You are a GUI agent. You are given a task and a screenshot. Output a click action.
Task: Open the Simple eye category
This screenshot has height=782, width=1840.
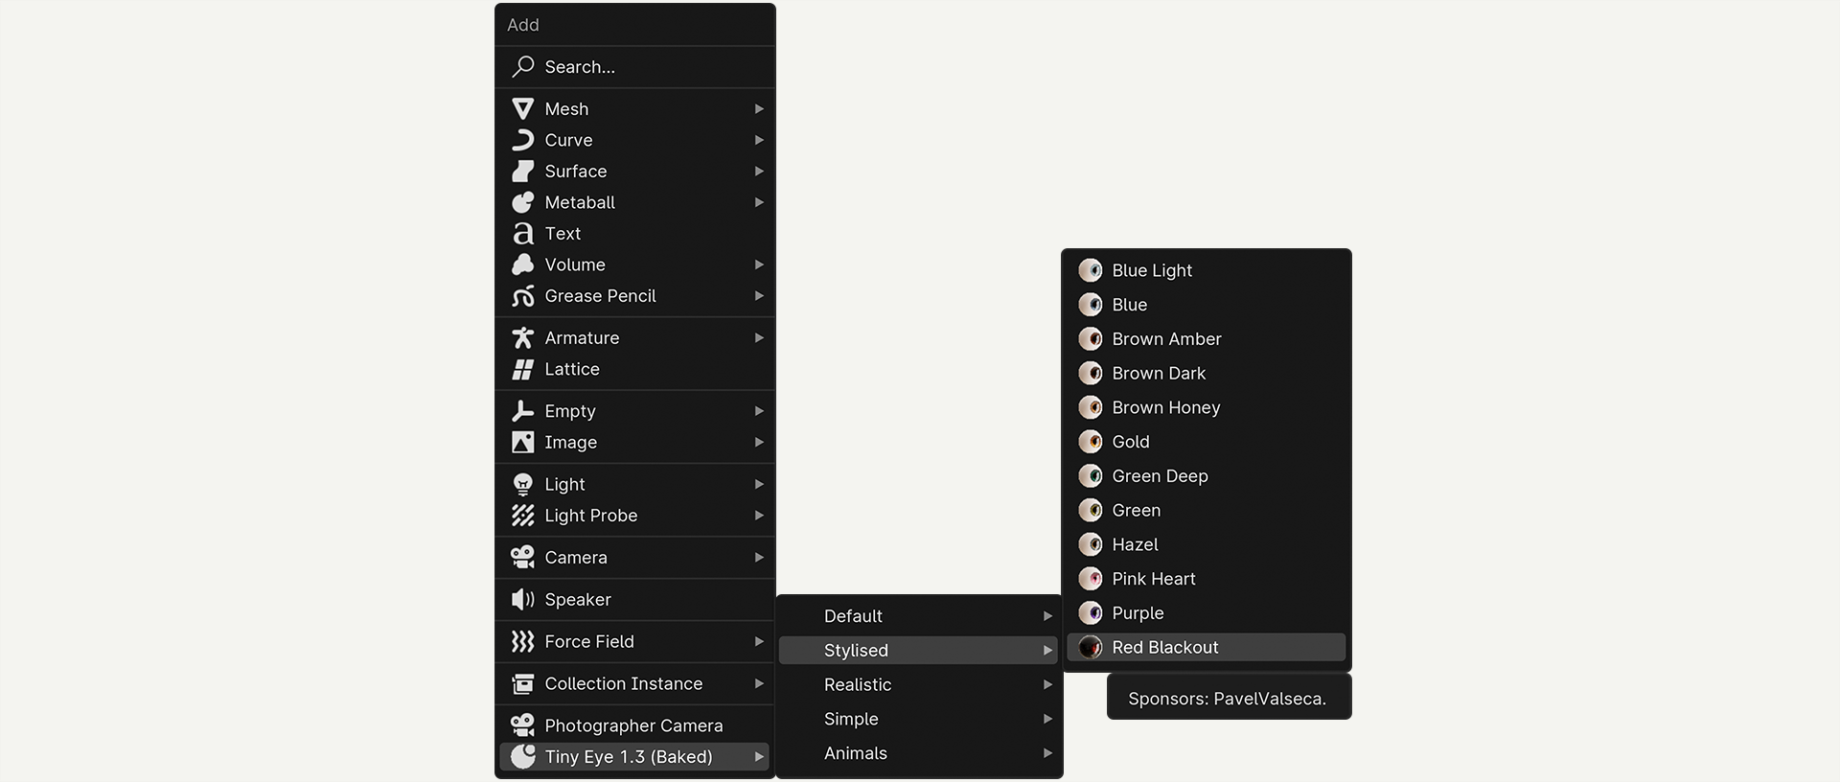pyautogui.click(x=851, y=719)
